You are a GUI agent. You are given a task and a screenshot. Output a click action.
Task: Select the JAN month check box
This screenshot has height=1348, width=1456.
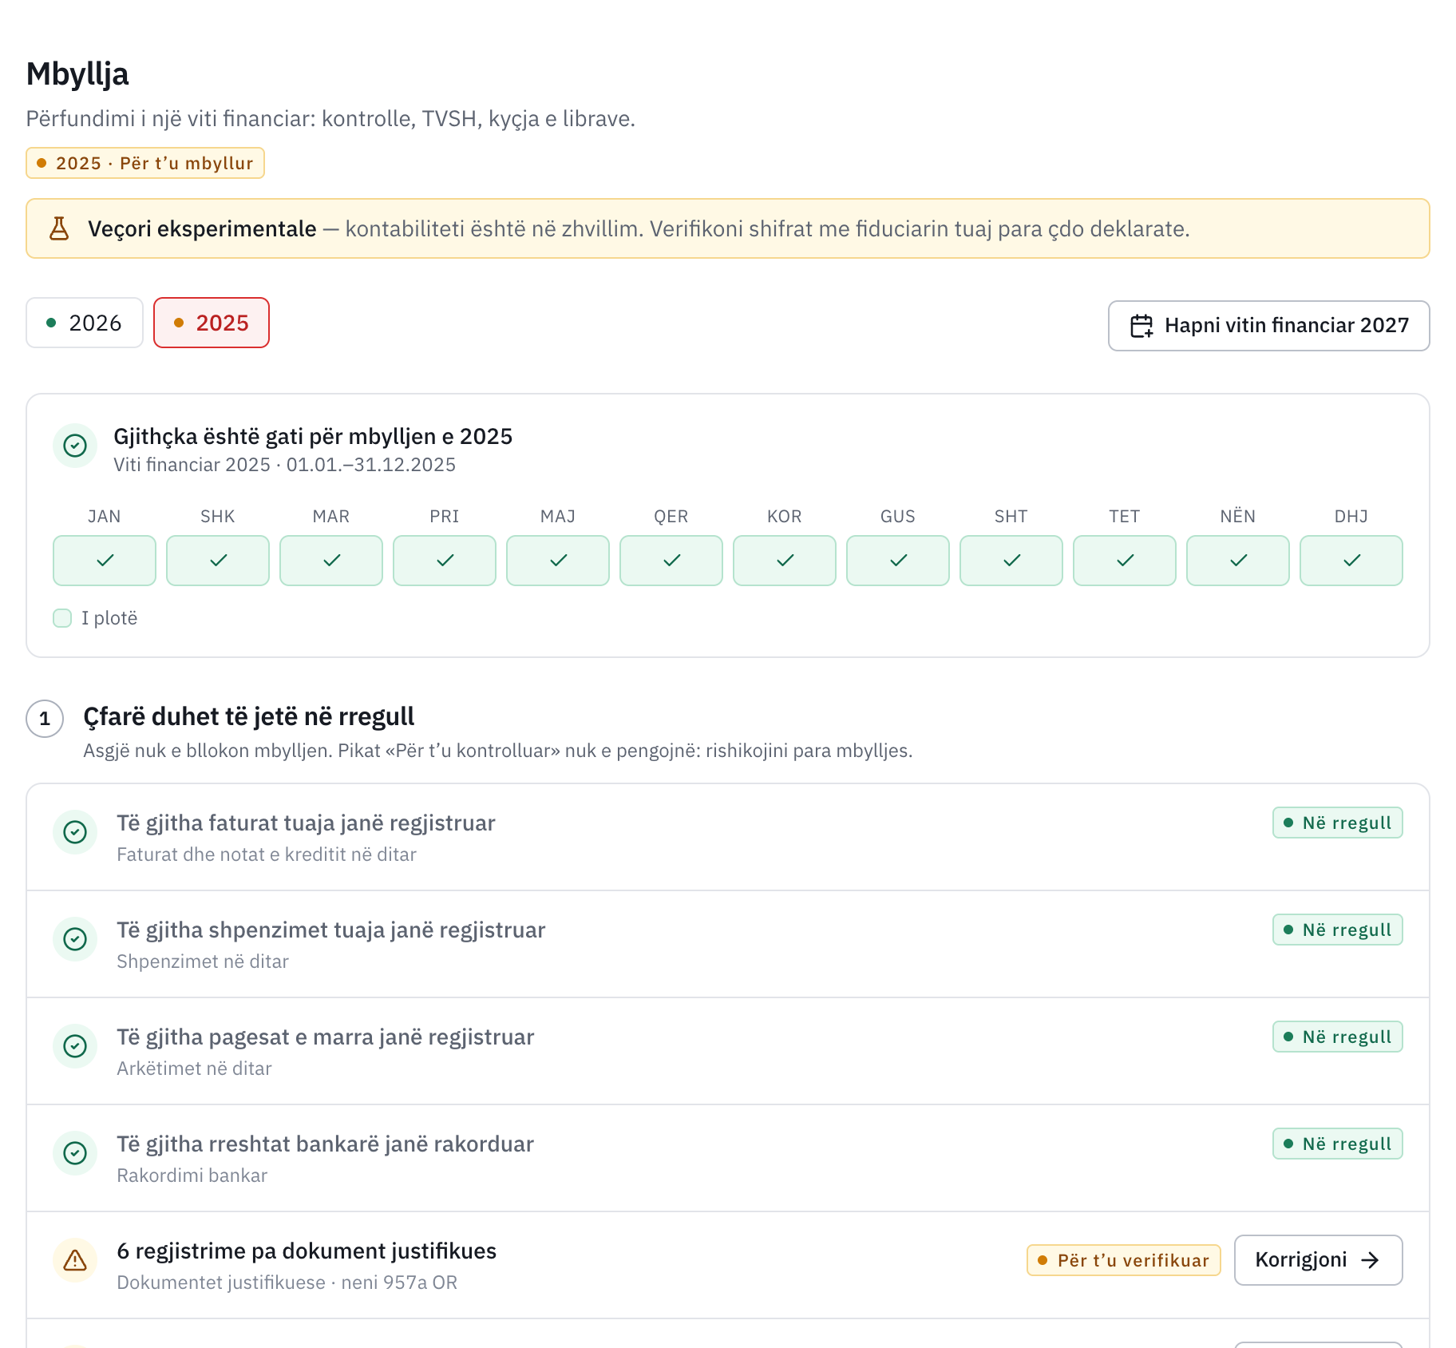(x=105, y=561)
